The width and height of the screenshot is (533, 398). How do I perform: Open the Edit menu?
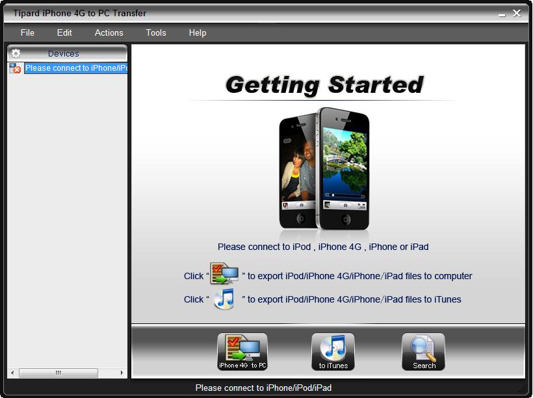(x=64, y=32)
